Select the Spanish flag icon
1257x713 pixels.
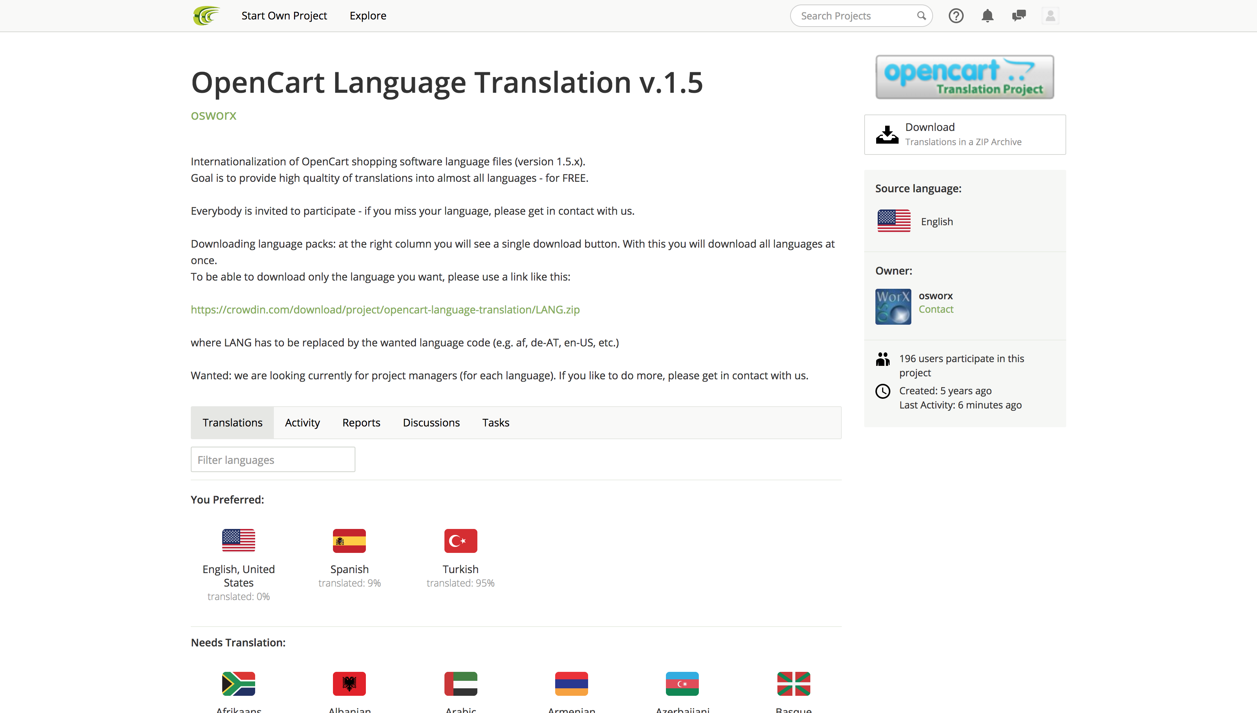click(x=349, y=541)
